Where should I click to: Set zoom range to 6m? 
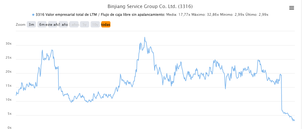42,25
